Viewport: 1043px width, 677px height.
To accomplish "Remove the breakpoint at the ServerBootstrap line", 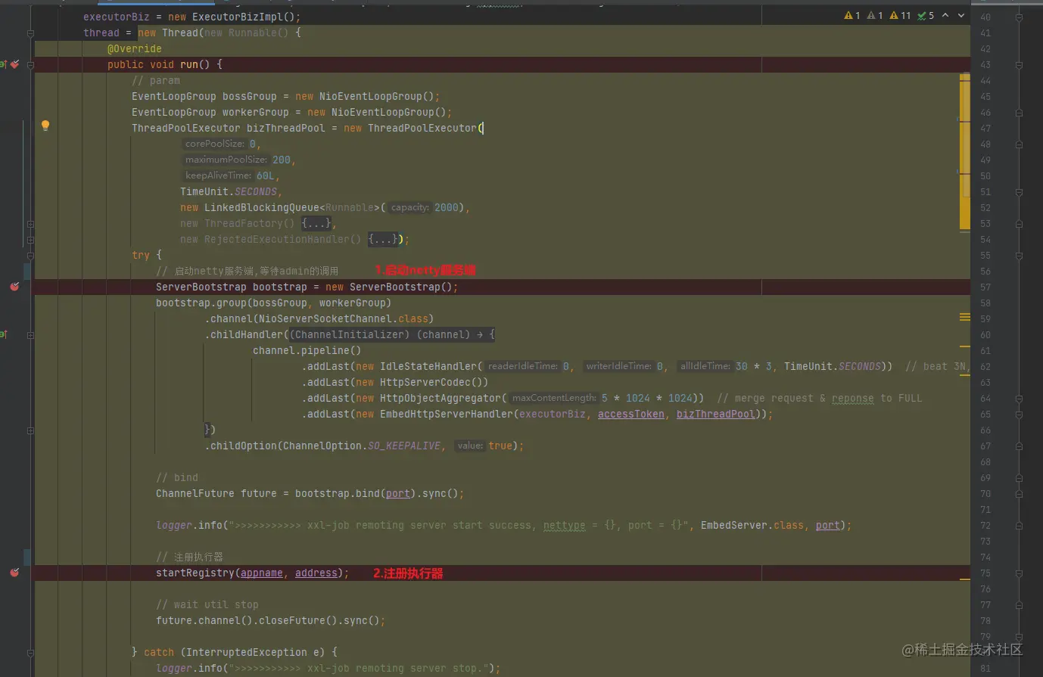I will pyautogui.click(x=14, y=287).
